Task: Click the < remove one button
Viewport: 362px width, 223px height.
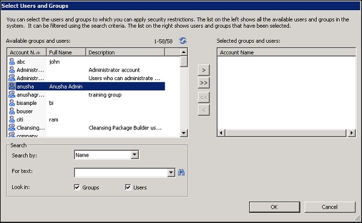Action: (204, 110)
